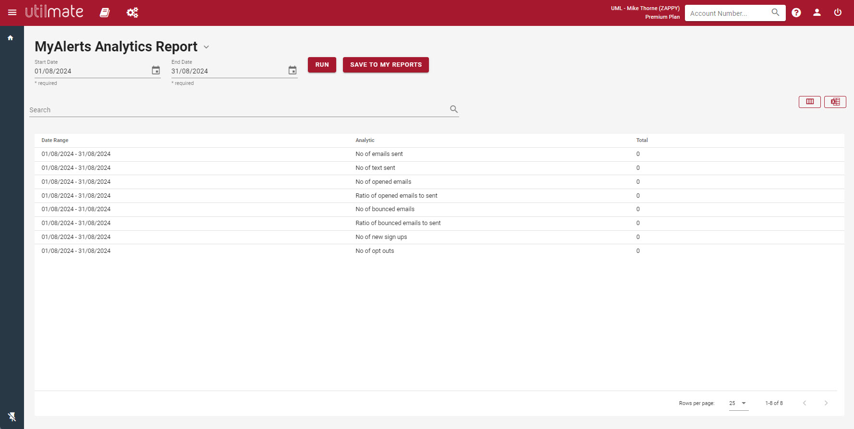854x429 pixels.
Task: Open the column chooser button
Action: tap(810, 102)
